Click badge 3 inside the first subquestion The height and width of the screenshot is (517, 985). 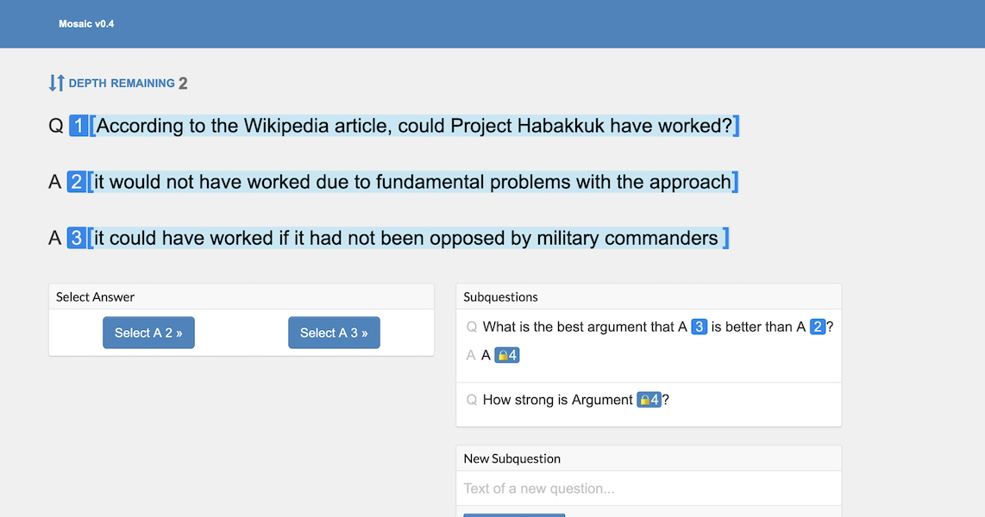pyautogui.click(x=699, y=327)
